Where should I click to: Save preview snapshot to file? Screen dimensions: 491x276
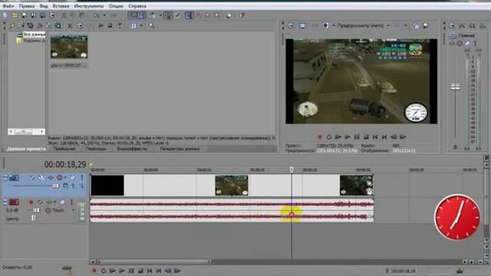pos(426,25)
